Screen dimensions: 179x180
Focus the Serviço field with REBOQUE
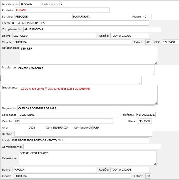pyautogui.click(x=43, y=17)
